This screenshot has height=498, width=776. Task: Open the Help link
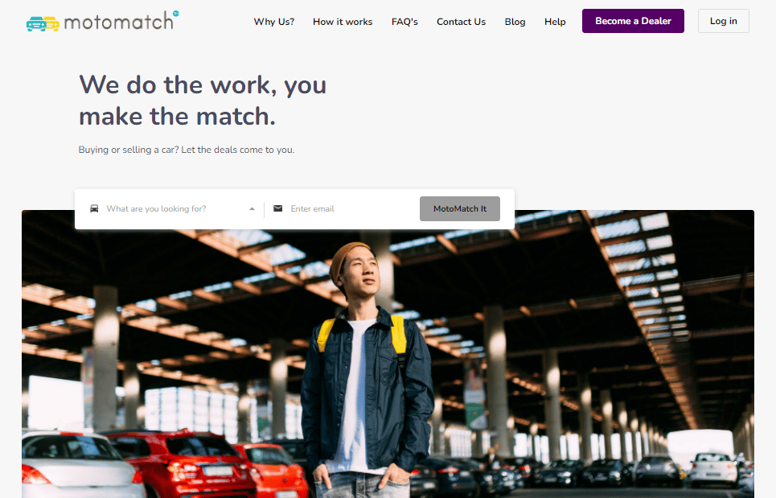pos(555,22)
